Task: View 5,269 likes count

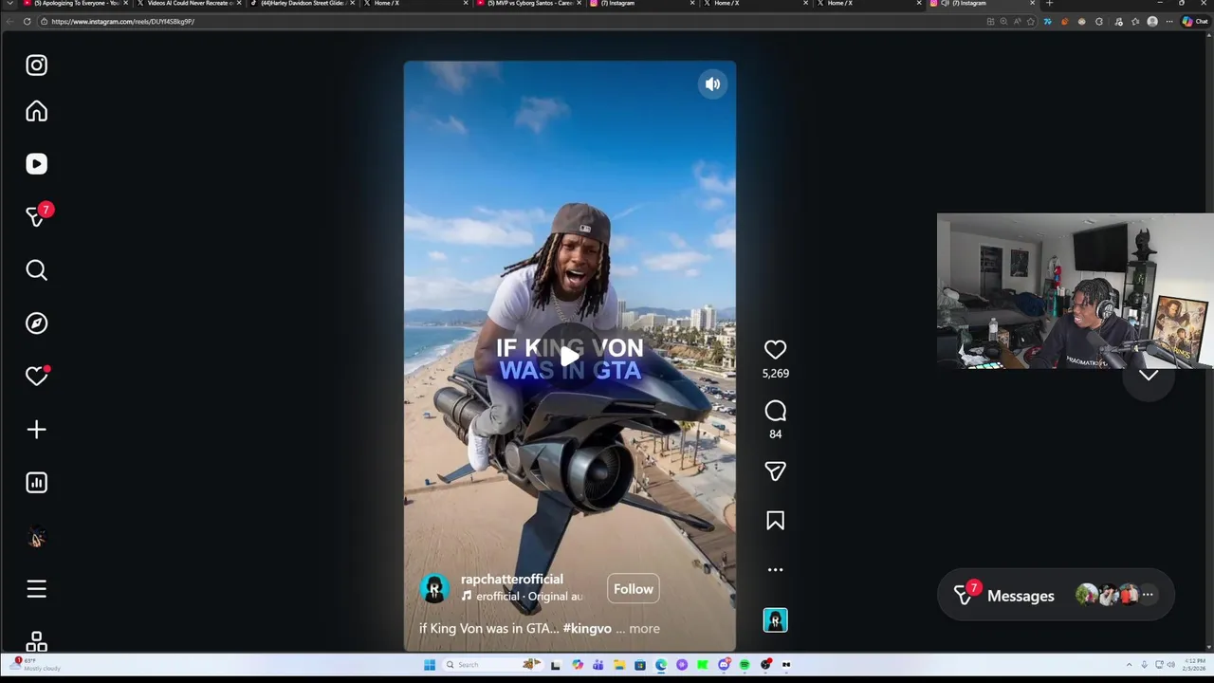Action: (775, 374)
